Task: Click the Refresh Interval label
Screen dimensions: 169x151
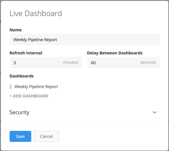Action: click(x=26, y=53)
